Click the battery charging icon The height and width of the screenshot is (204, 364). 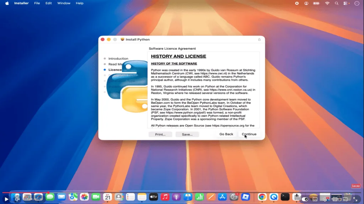[x=316, y=3]
